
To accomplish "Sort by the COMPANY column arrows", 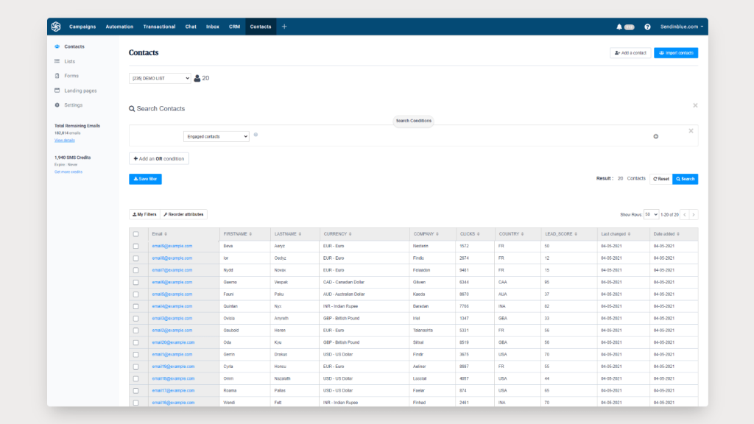I will (437, 234).
